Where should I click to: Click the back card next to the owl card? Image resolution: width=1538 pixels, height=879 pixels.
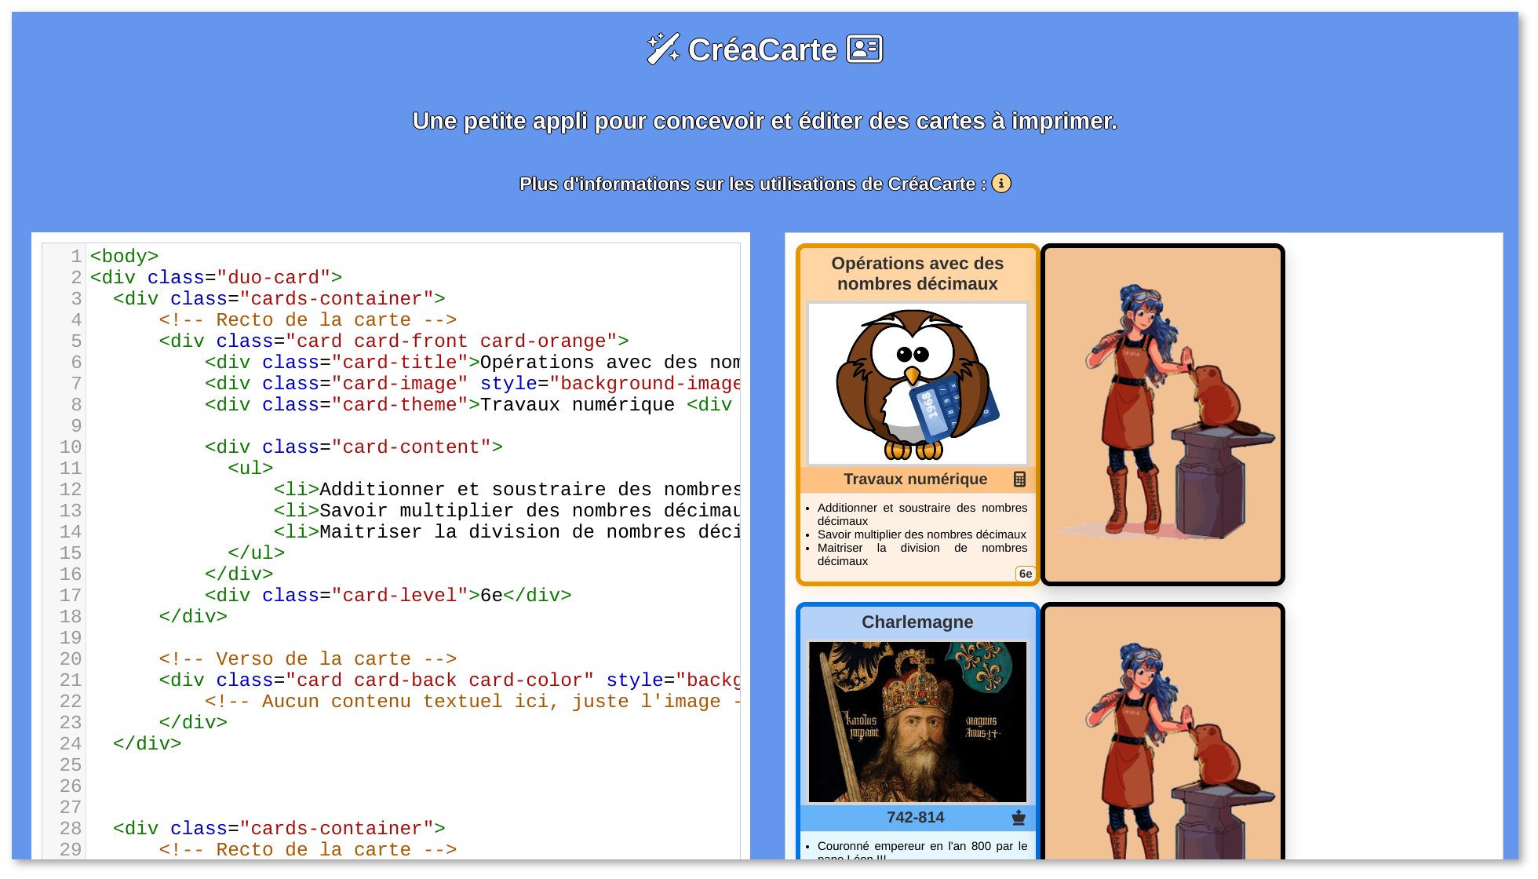pyautogui.click(x=1163, y=414)
